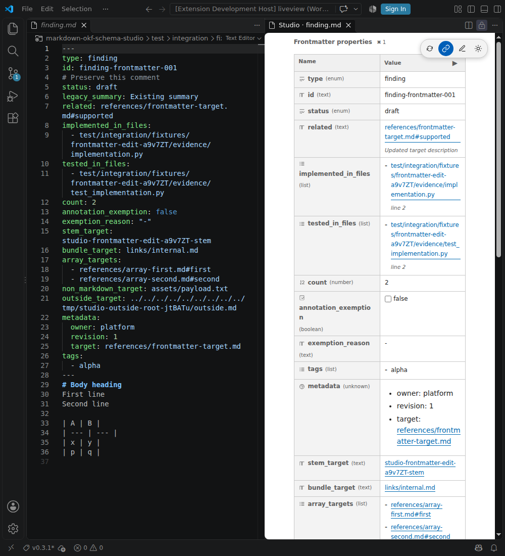Expand the triangle in the Value column header
This screenshot has width=505, height=556.
coord(454,63)
